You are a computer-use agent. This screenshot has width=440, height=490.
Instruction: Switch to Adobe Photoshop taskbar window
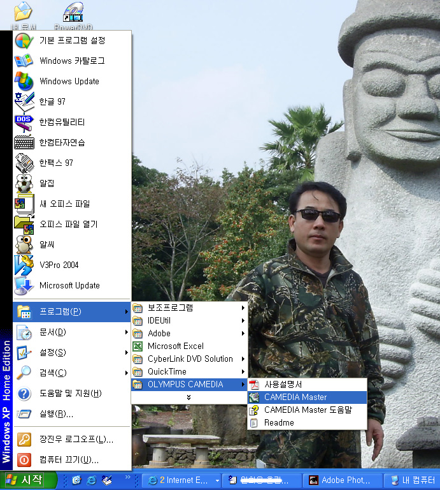[x=344, y=480]
